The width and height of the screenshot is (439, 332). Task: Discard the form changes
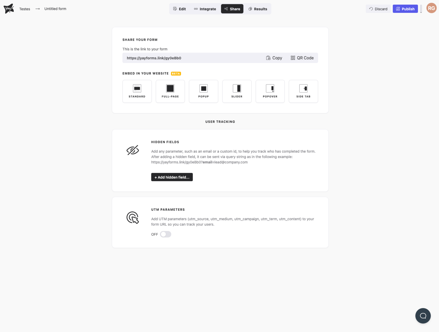point(378,9)
